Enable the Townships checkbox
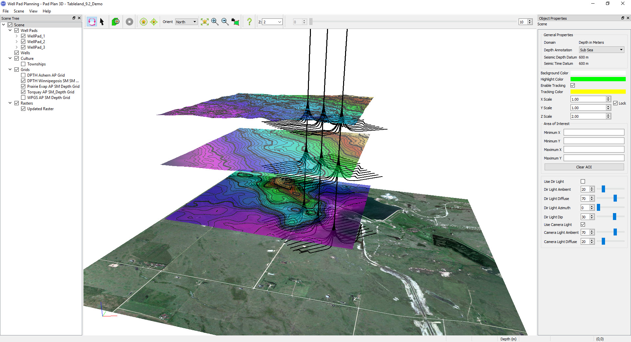 23,64
